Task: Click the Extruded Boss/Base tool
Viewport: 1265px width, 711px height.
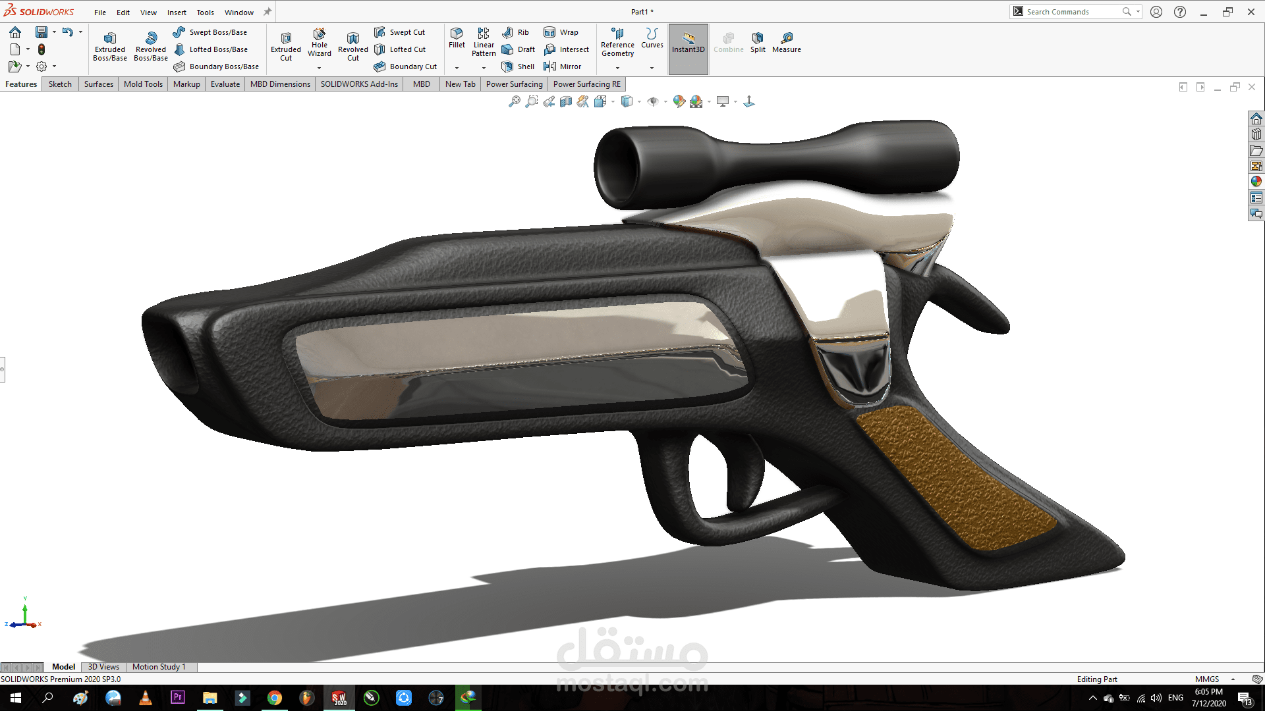Action: tap(109, 45)
